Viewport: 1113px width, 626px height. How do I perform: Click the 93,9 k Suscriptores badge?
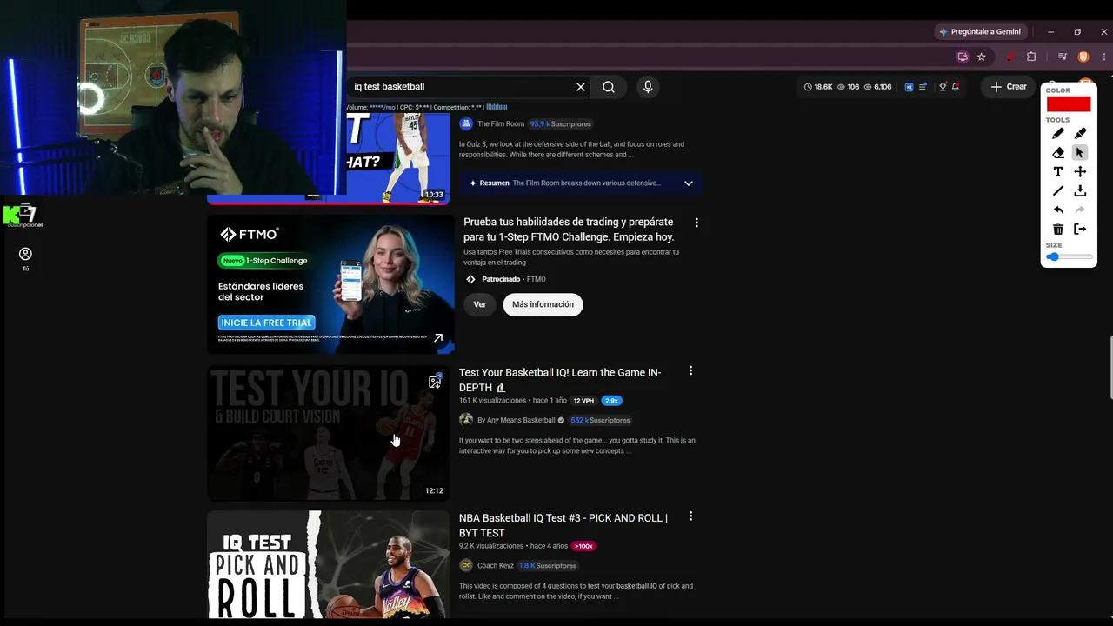(x=561, y=124)
